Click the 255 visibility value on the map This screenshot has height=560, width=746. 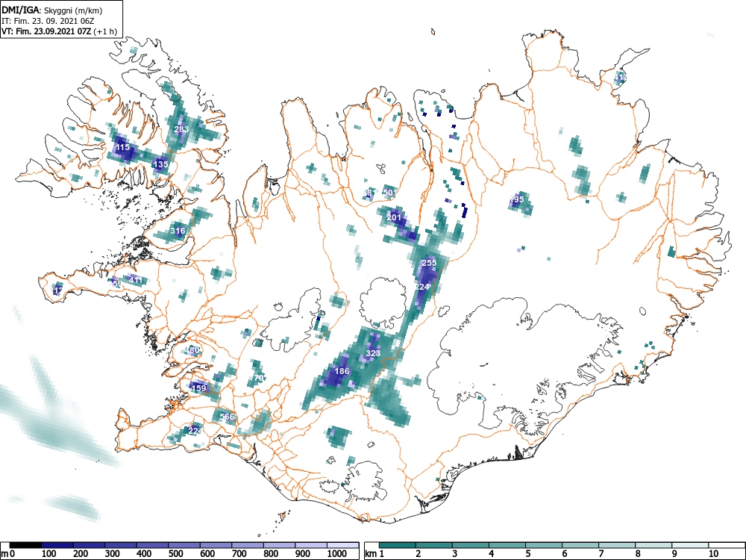coord(429,263)
